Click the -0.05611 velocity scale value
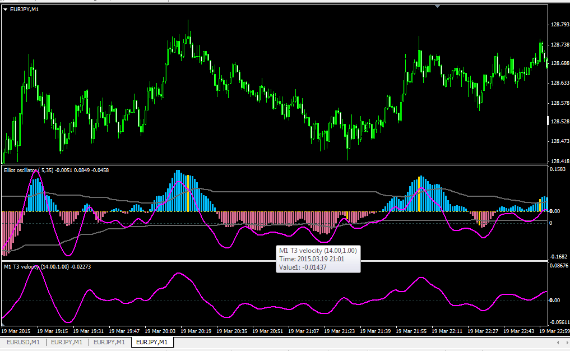570x351 pixels. (559, 322)
